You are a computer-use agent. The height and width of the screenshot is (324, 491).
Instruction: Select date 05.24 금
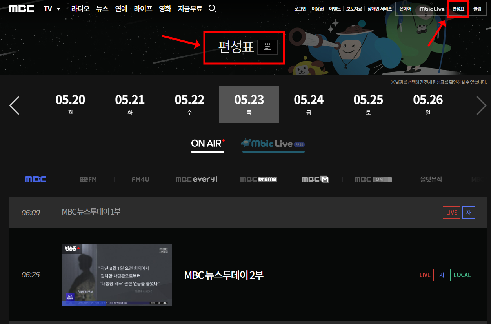pos(309,104)
